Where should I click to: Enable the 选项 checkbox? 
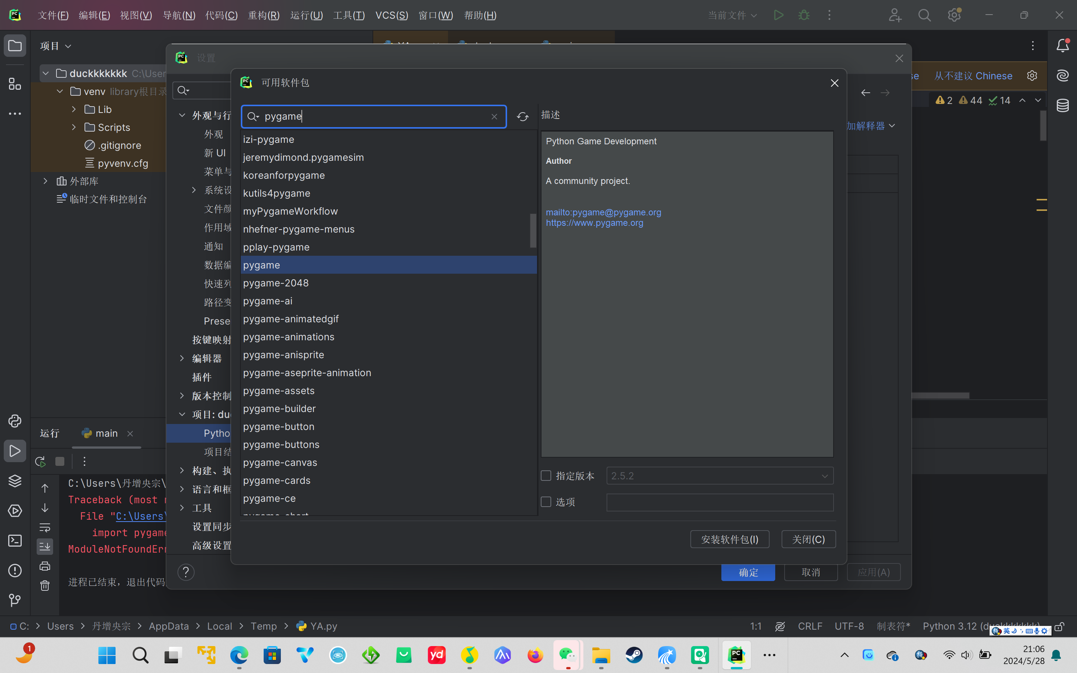click(546, 502)
